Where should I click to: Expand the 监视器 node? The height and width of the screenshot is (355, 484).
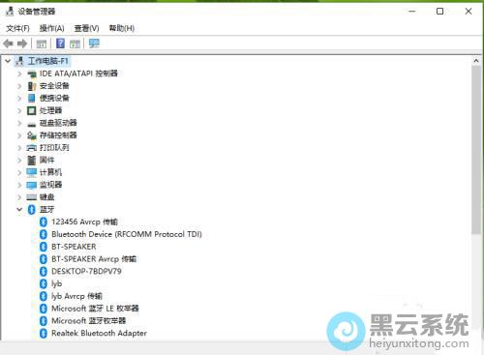(19, 185)
